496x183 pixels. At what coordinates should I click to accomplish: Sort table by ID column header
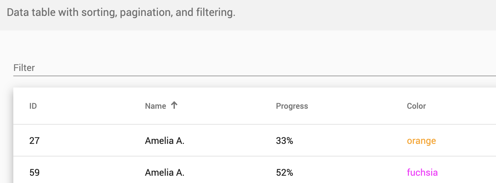point(33,106)
